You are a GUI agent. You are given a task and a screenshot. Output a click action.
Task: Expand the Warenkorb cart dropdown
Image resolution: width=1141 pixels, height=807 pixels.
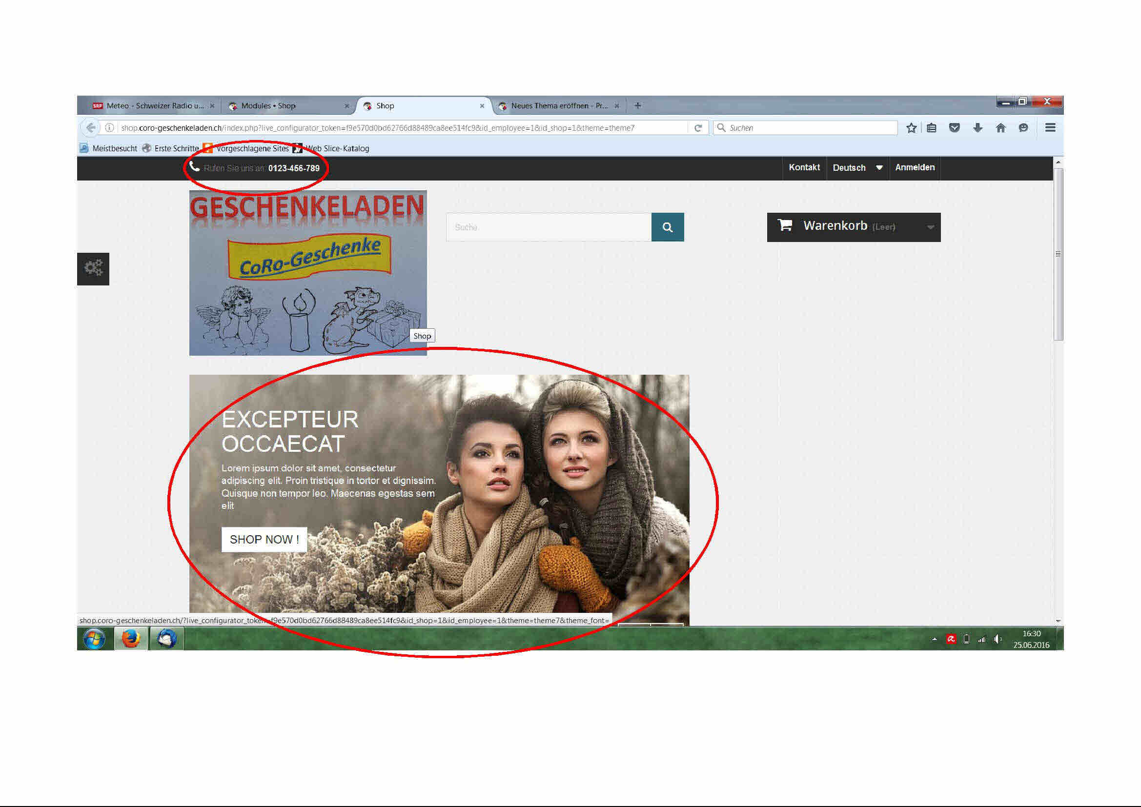[930, 227]
